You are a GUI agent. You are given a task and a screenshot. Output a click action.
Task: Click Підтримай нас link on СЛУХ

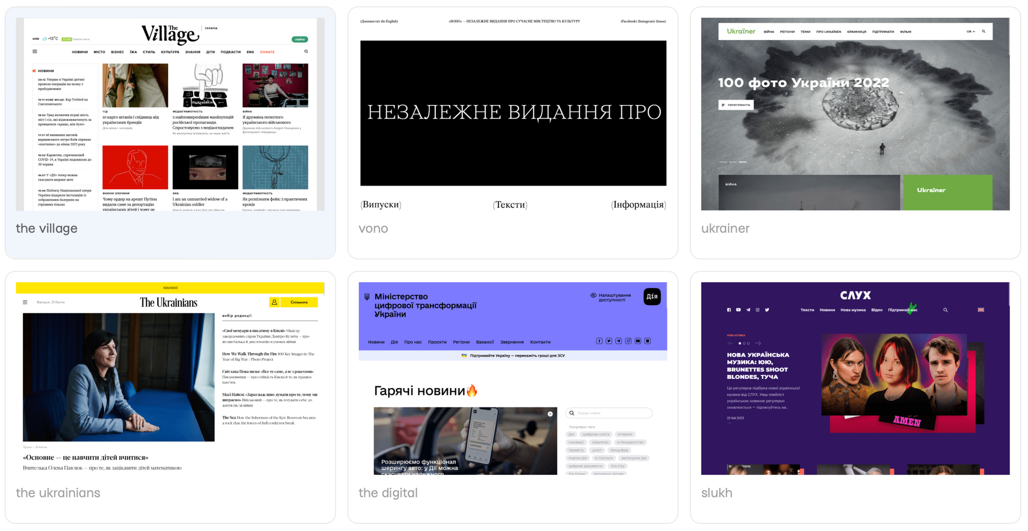pos(903,310)
